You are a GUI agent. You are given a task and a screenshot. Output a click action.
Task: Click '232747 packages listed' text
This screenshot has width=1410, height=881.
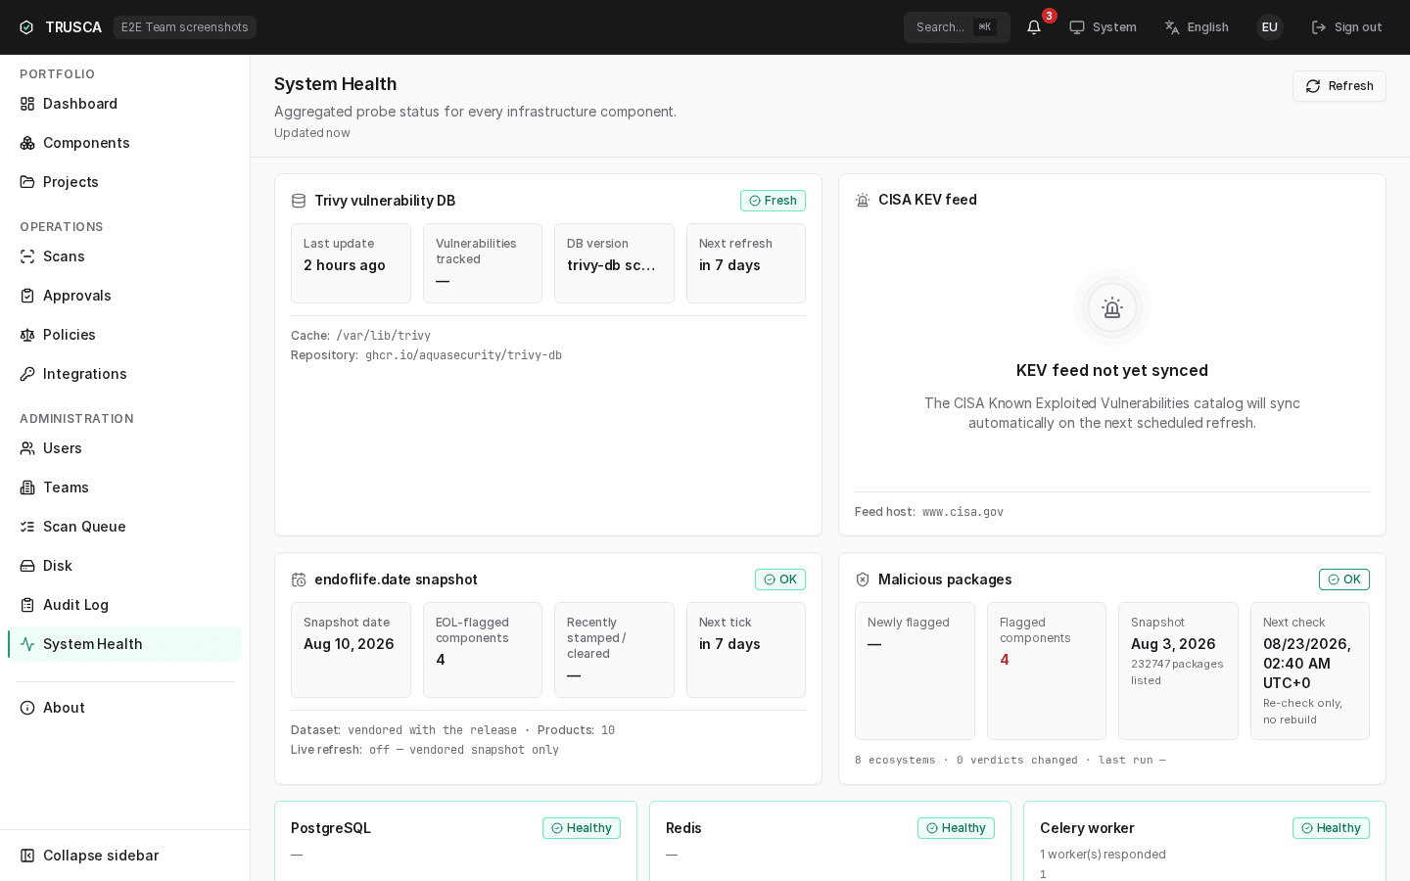1177,672
